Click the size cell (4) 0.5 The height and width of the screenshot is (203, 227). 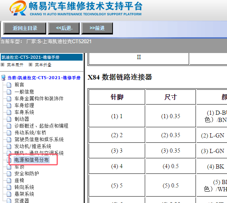pos(171,166)
